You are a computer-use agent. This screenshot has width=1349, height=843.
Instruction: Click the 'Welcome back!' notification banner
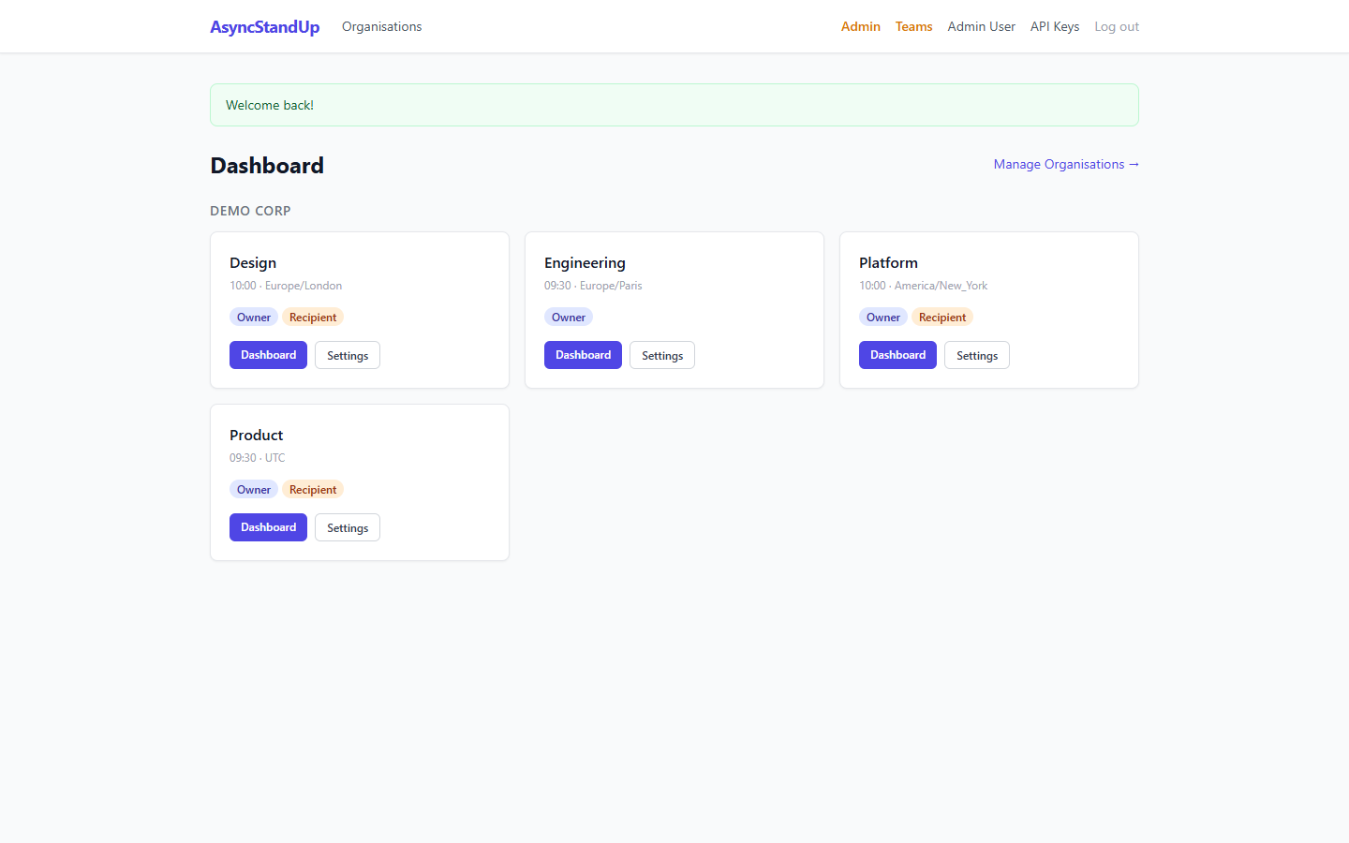pyautogui.click(x=674, y=105)
